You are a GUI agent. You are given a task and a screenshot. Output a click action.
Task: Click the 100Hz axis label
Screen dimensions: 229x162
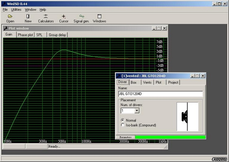(86, 141)
